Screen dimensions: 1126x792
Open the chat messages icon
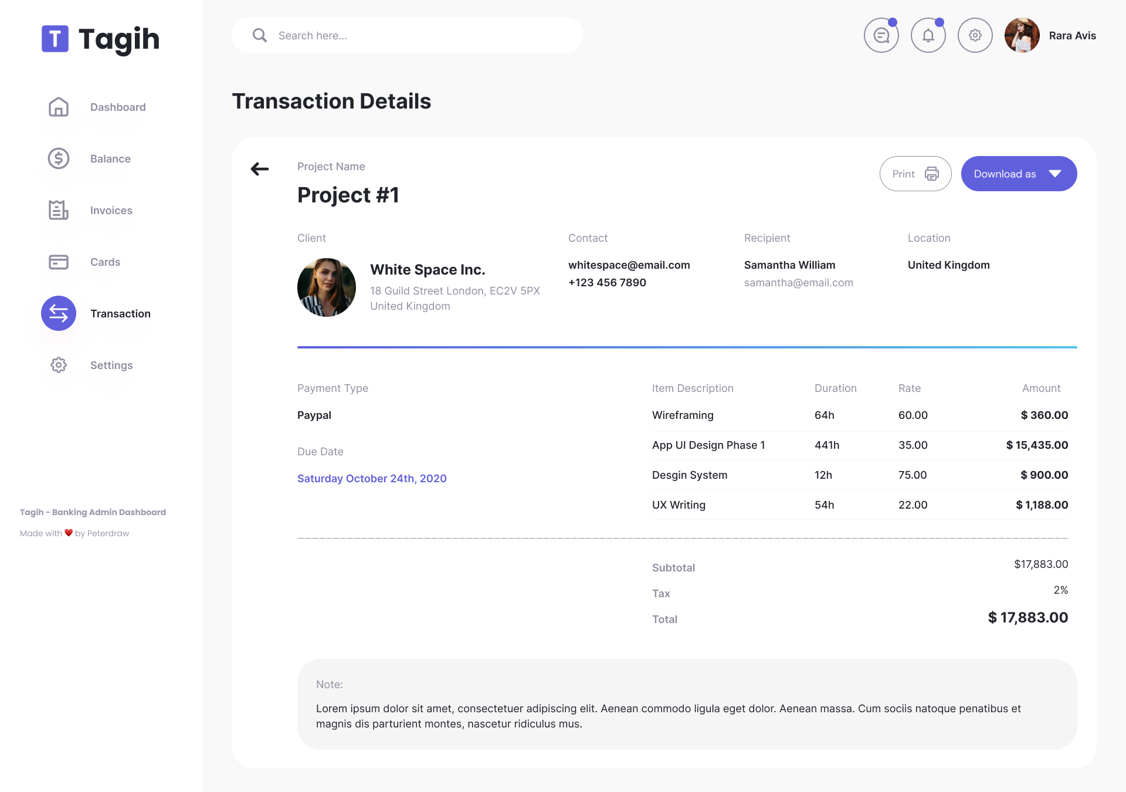tap(881, 36)
